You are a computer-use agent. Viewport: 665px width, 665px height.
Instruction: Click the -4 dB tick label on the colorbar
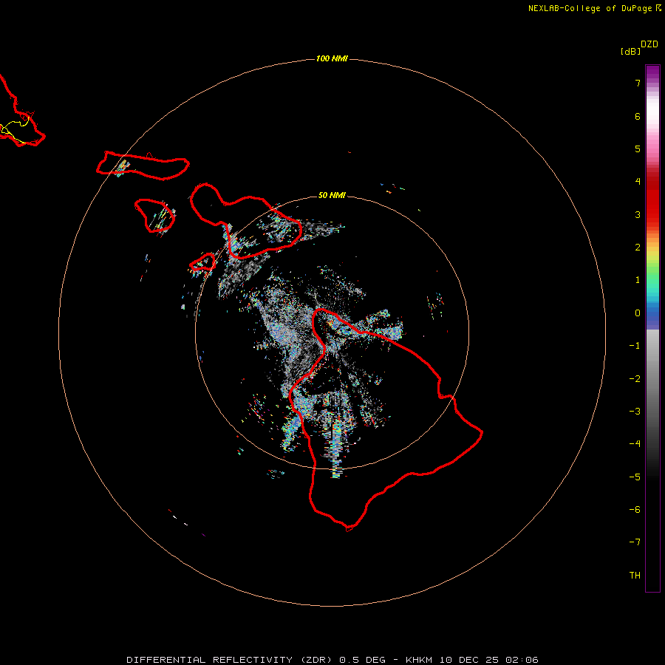635,444
